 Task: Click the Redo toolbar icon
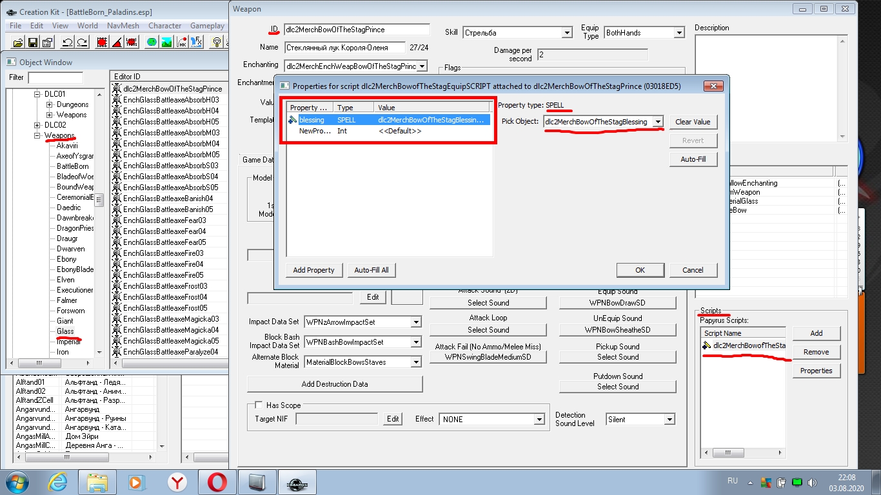click(82, 43)
